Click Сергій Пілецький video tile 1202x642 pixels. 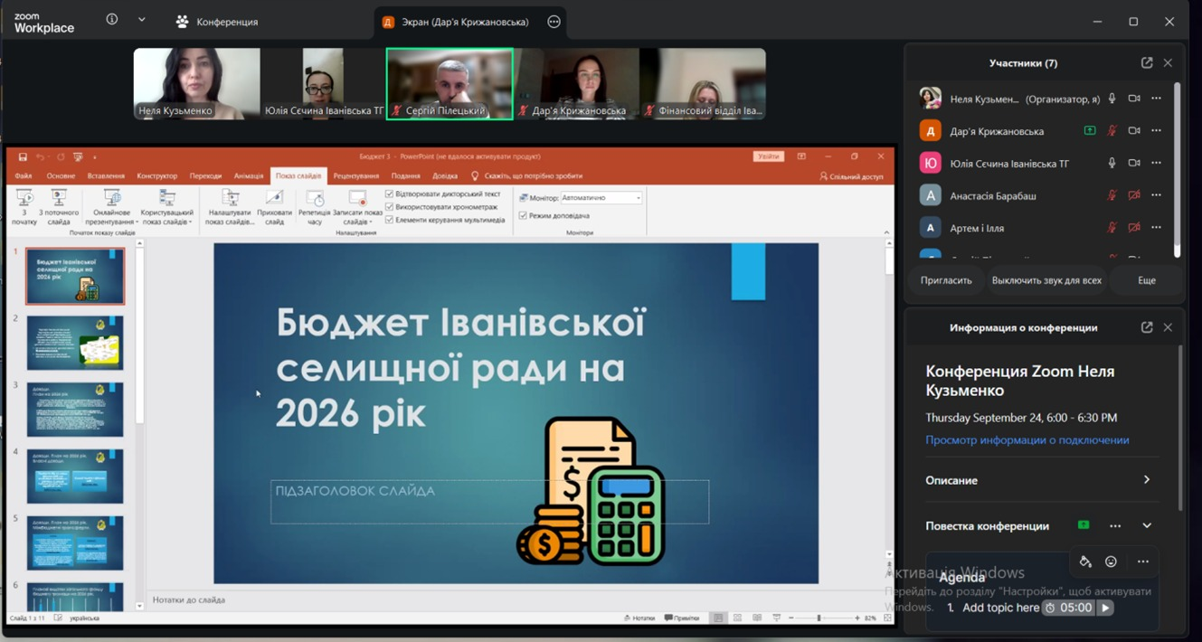450,83
